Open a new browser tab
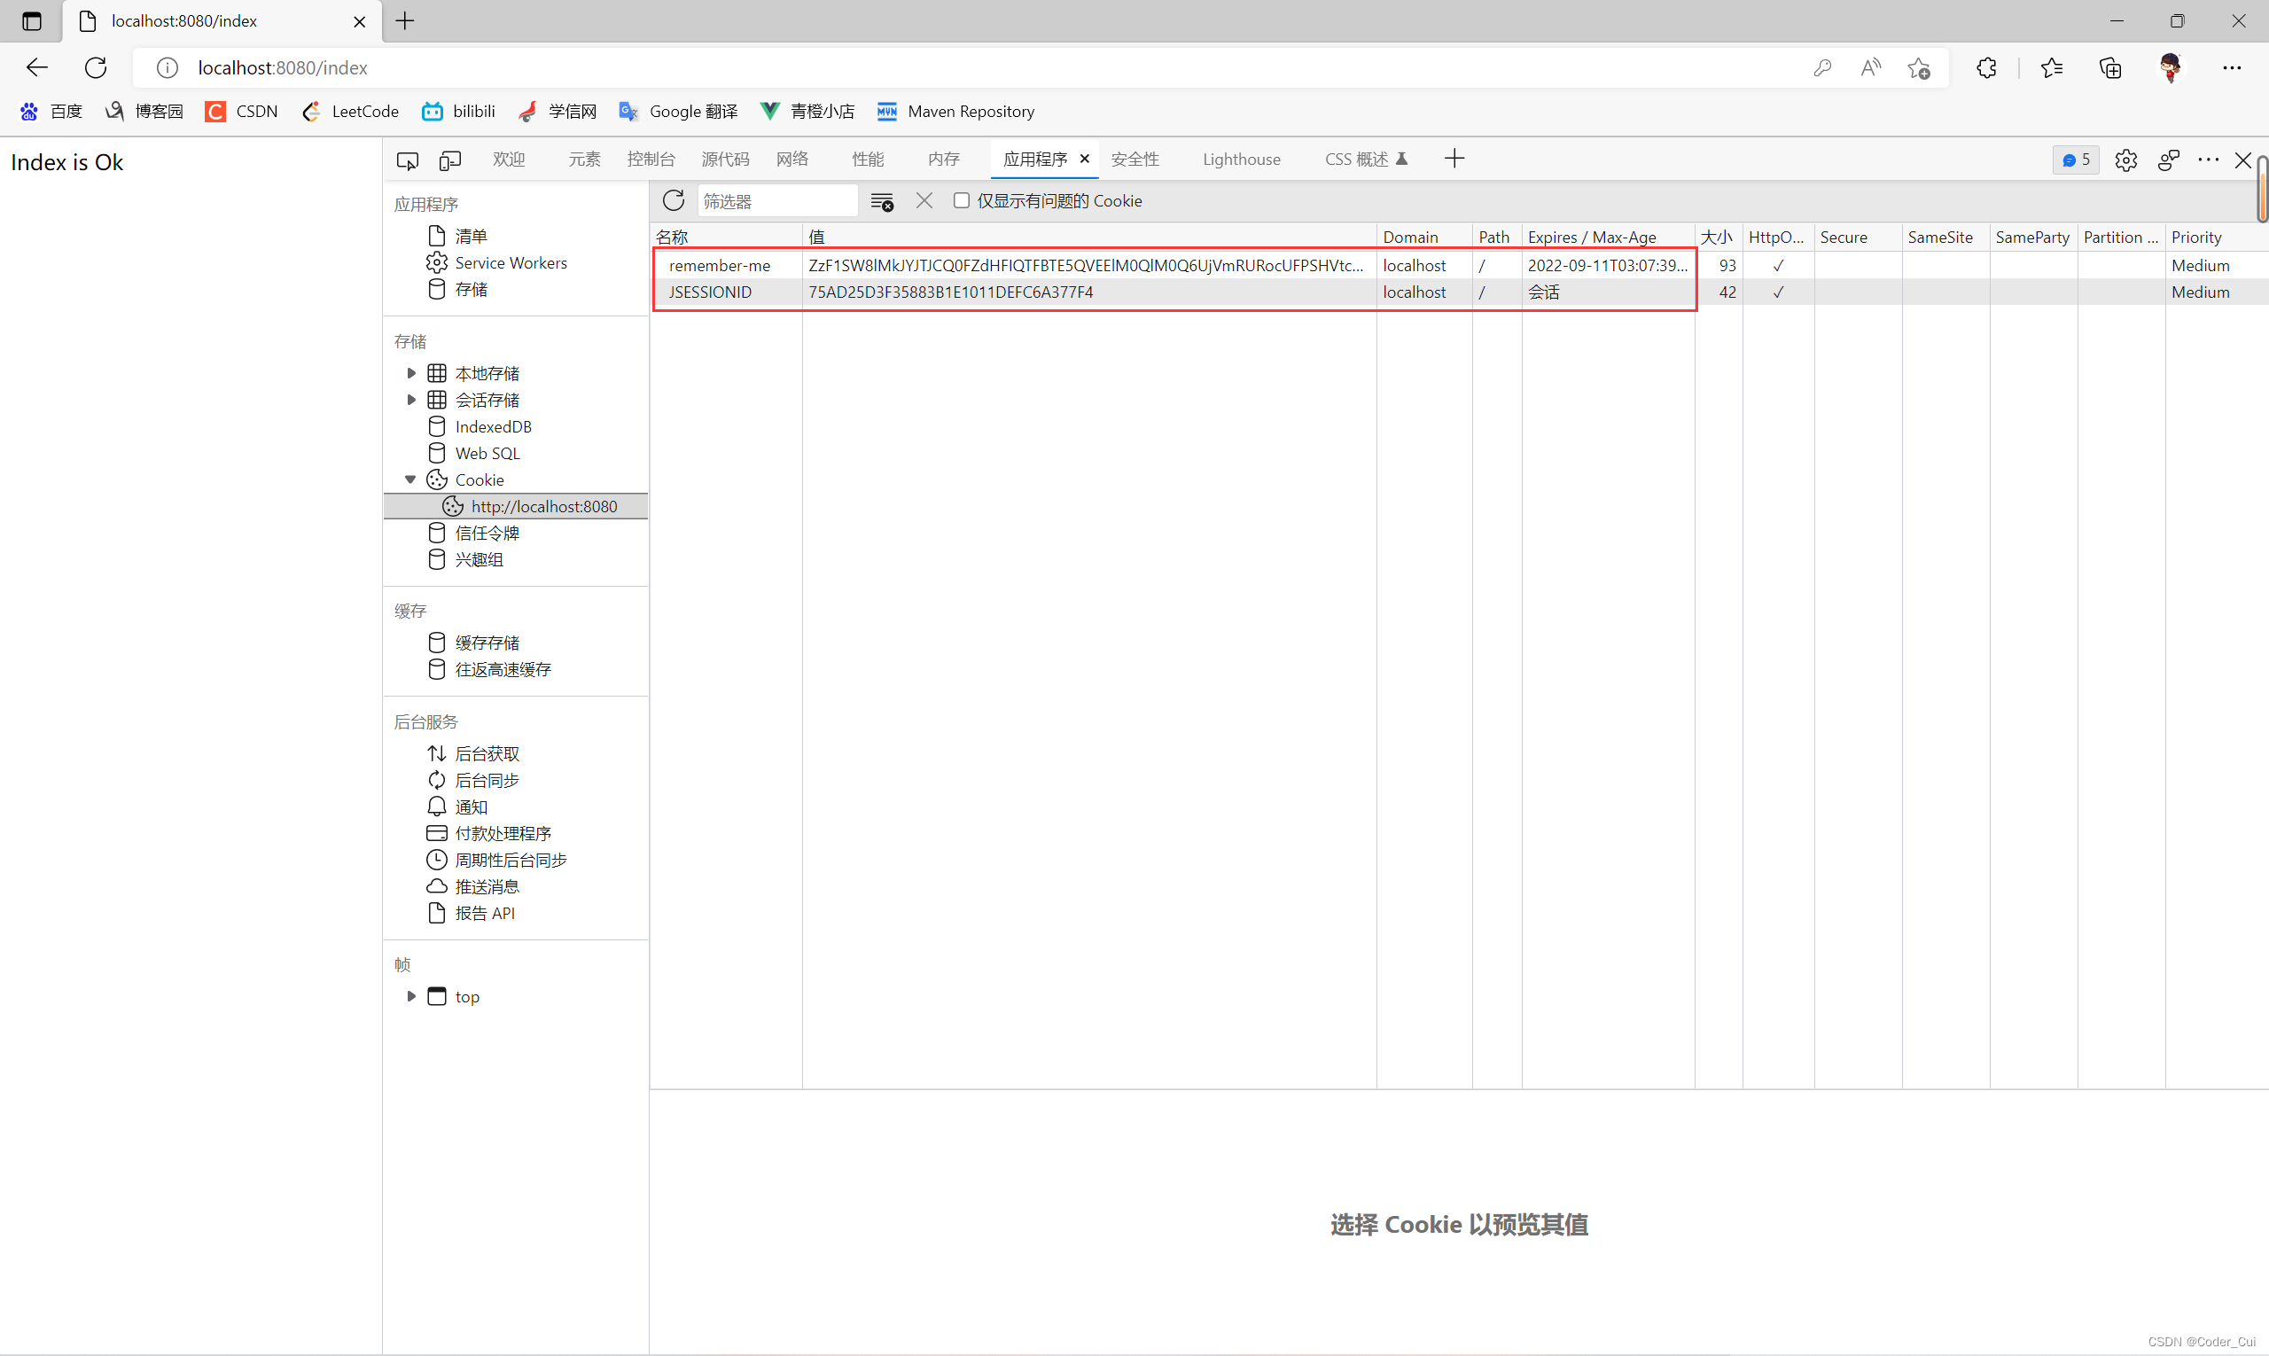 [x=406, y=21]
